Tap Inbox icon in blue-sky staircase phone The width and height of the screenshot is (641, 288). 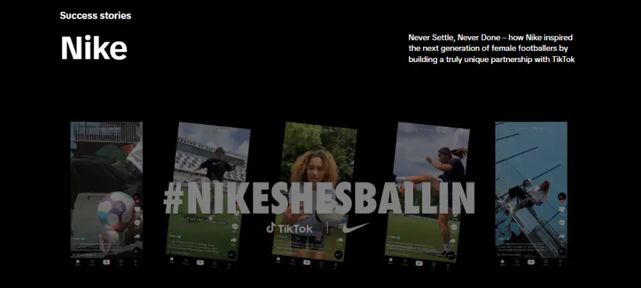point(545,262)
